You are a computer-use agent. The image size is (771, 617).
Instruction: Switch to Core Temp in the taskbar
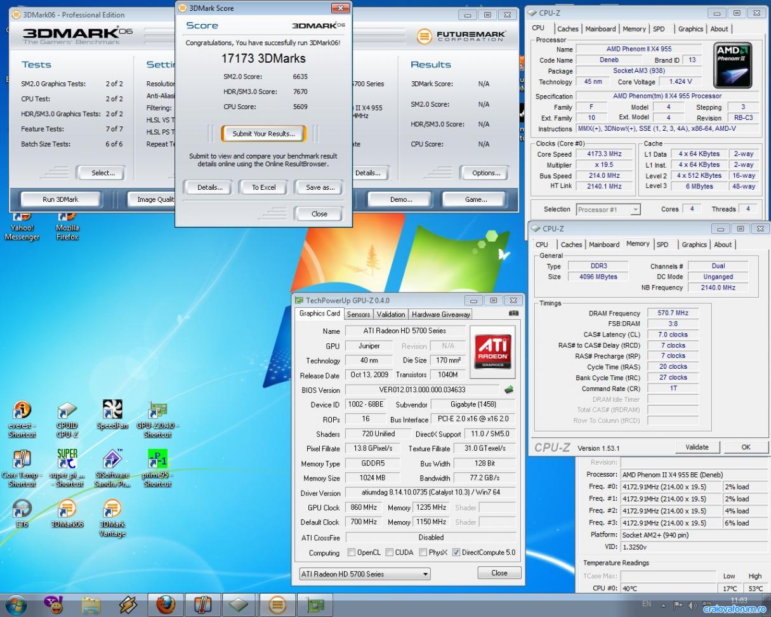tap(202, 604)
